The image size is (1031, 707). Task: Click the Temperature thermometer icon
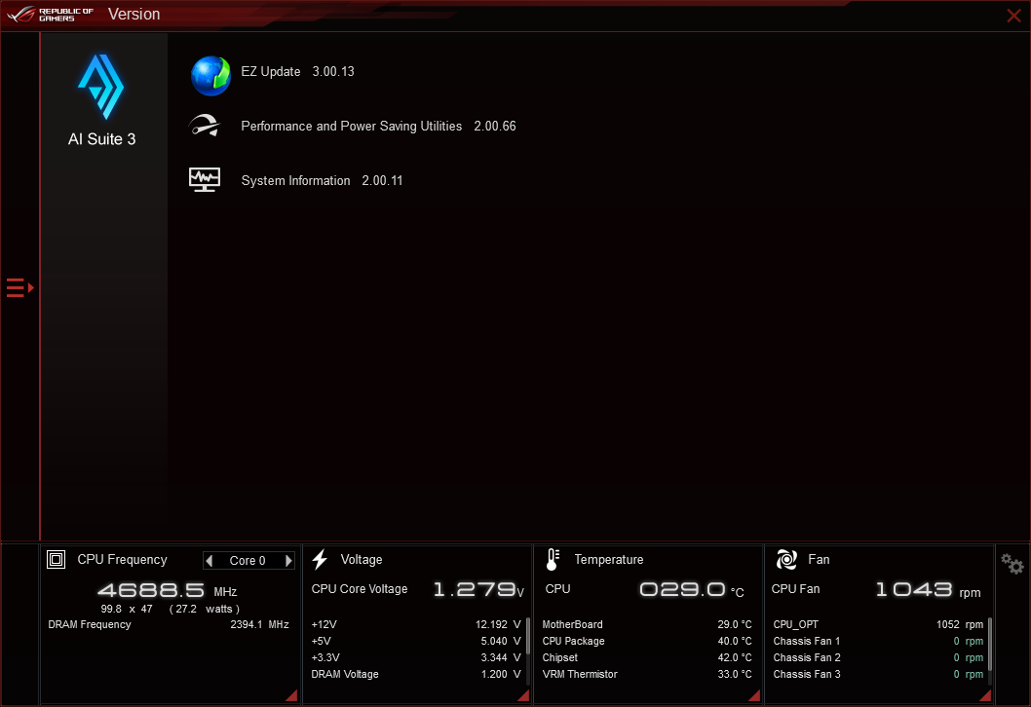click(553, 560)
